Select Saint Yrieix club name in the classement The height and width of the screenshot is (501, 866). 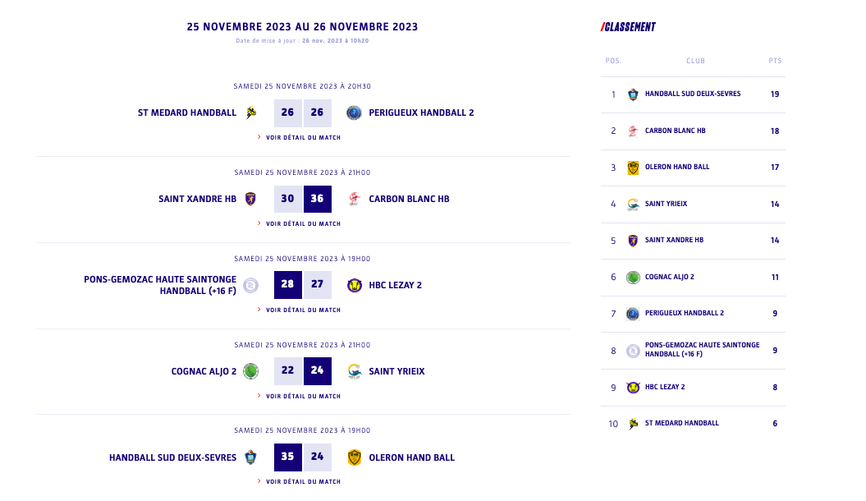coord(666,204)
